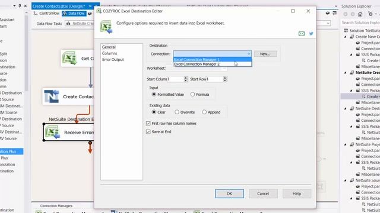Click the red error output arrow below Receive Errors
This screenshot has height=213, width=380.
tap(90, 148)
